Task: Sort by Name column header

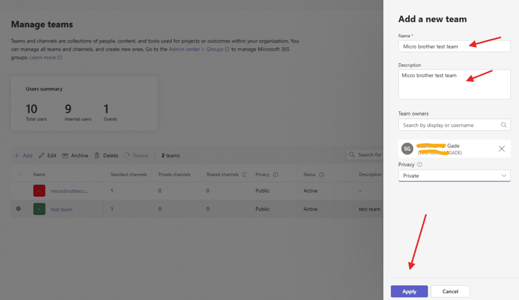Action: tap(40, 175)
